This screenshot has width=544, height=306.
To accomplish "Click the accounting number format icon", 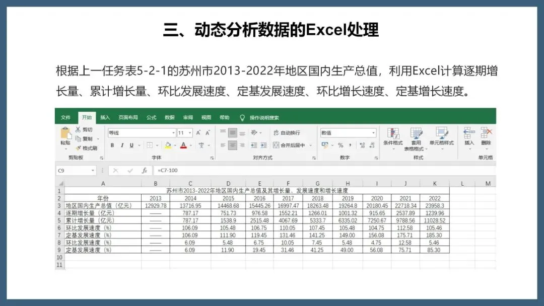I will (325, 145).
